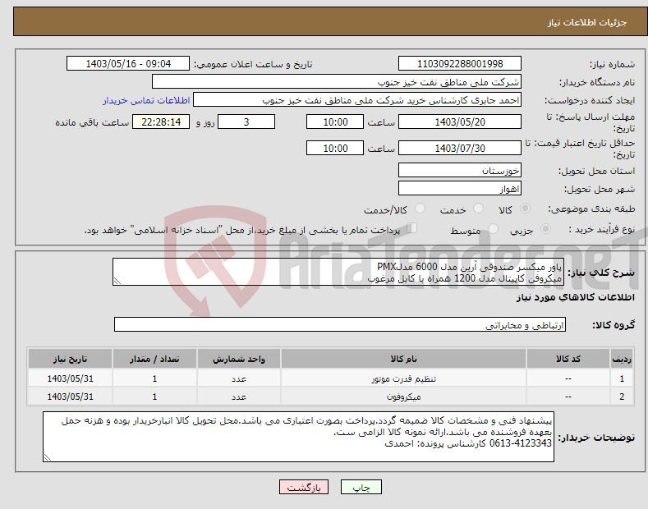648x509 pixels.
Task: Click the city field اهواز
Action: pos(460,188)
